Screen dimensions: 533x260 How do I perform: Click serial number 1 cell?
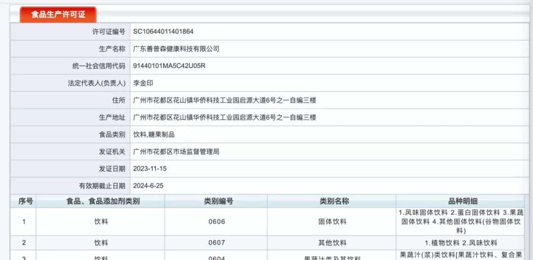click(x=24, y=222)
